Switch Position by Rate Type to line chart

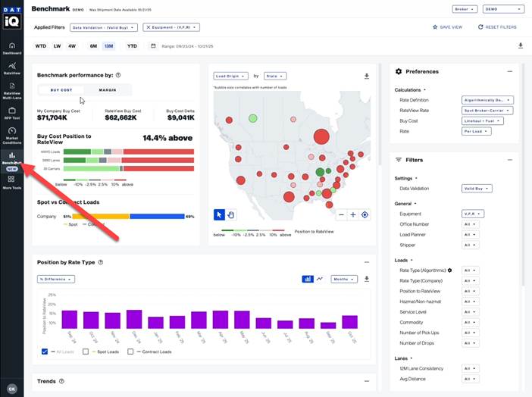coord(320,279)
